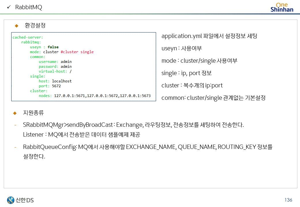Screen dimensions: 300x207
Task: Click 'mode : cluster/single 사용여부' description
Action: click(199, 61)
